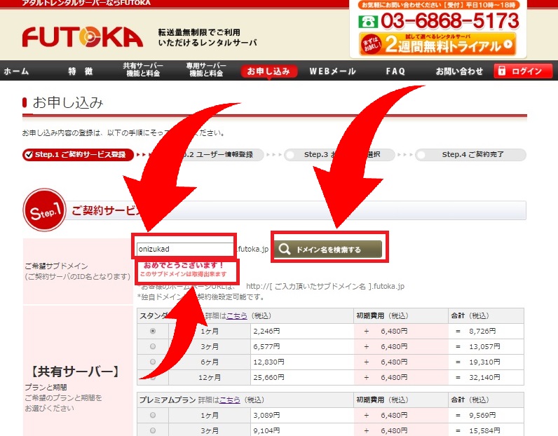Click the ドメイン名を検索する search button
The image size is (558, 436).
(x=328, y=249)
